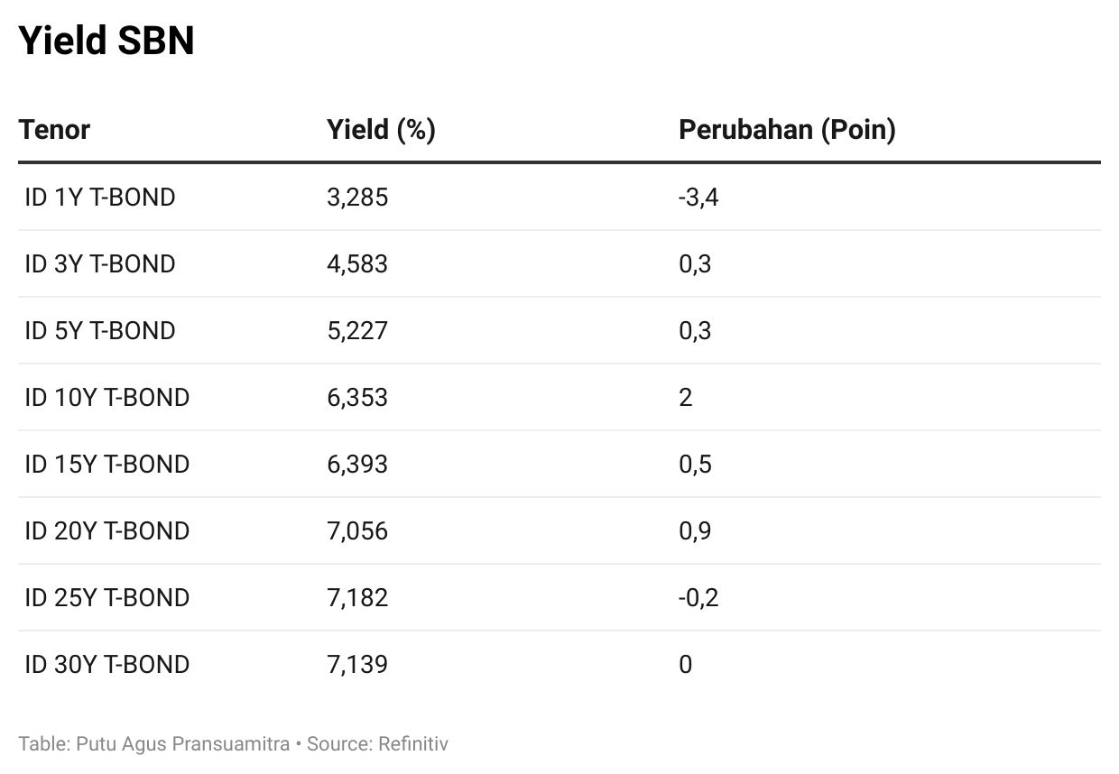Click the ID 30Y T-BOND row label
This screenshot has width=1119, height=774.
[107, 664]
